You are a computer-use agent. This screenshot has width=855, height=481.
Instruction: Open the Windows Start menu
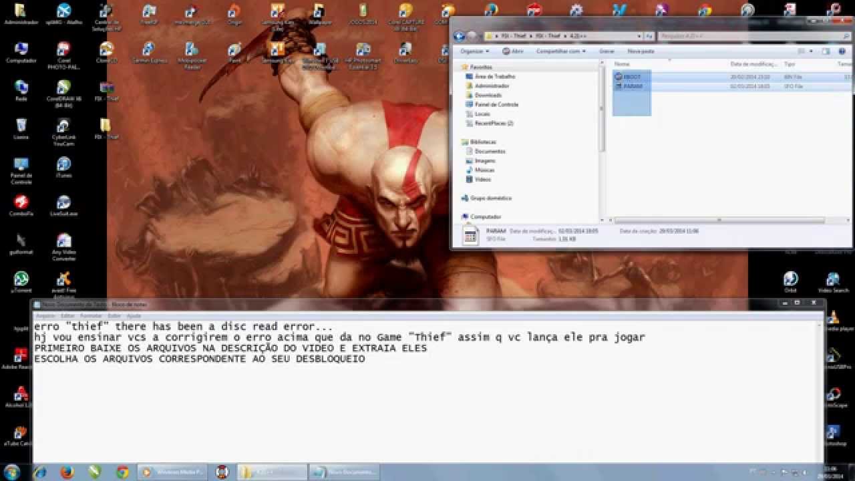(13, 472)
